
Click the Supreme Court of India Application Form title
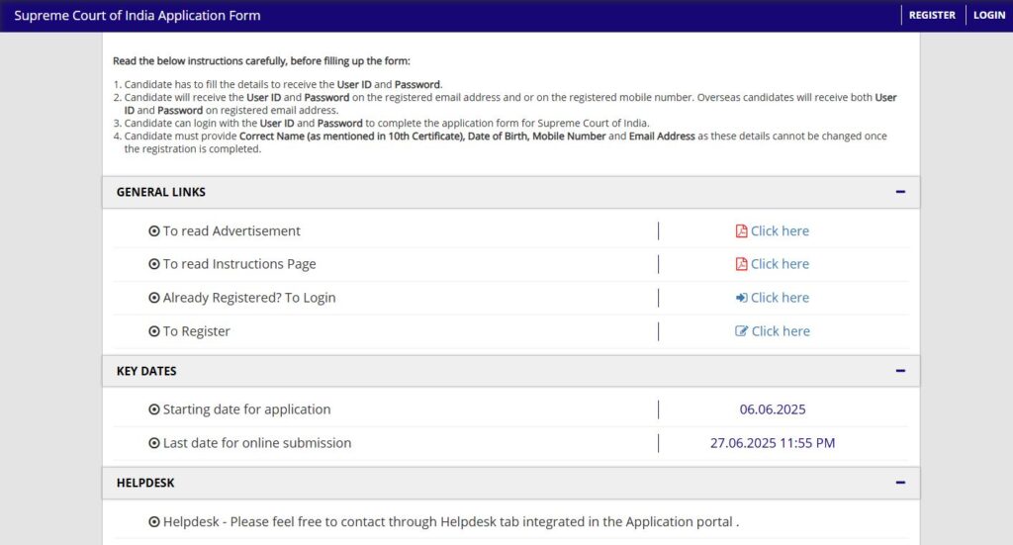[x=138, y=16]
